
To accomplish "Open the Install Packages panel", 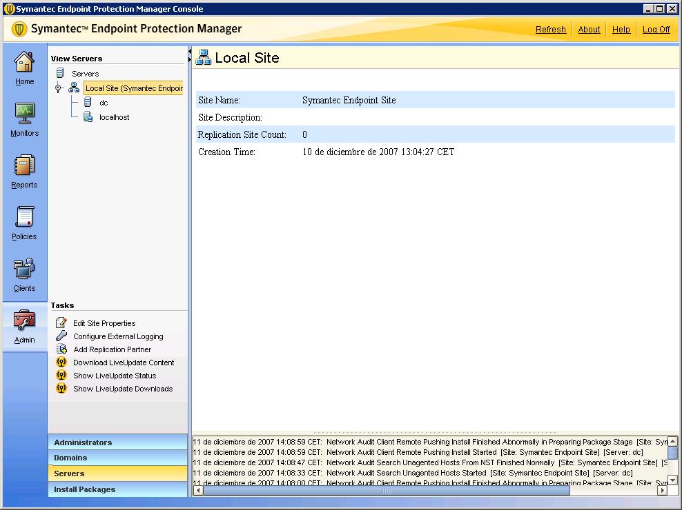I will click(117, 489).
